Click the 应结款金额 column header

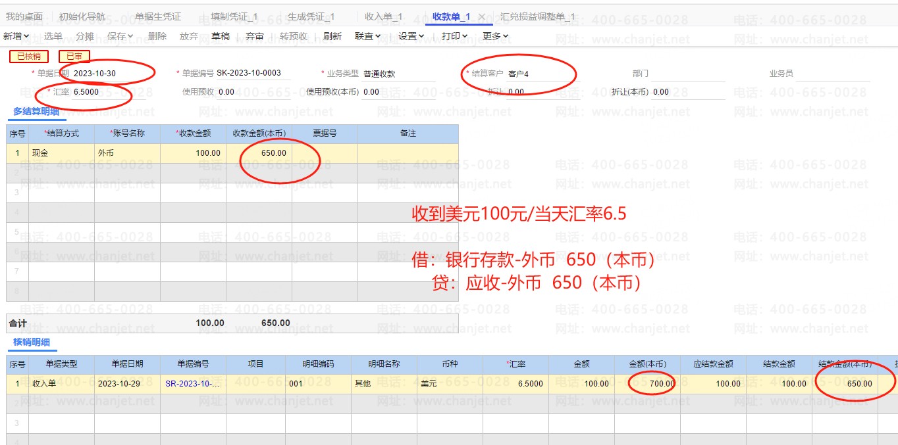pos(713,364)
